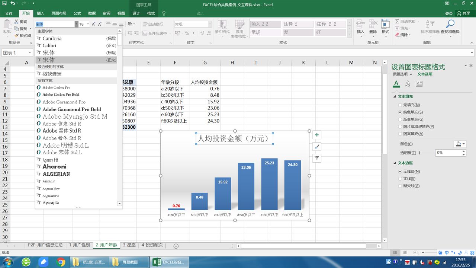Click the Find and Select magnifier icon
The width and height of the screenshot is (476, 268).
450,24
